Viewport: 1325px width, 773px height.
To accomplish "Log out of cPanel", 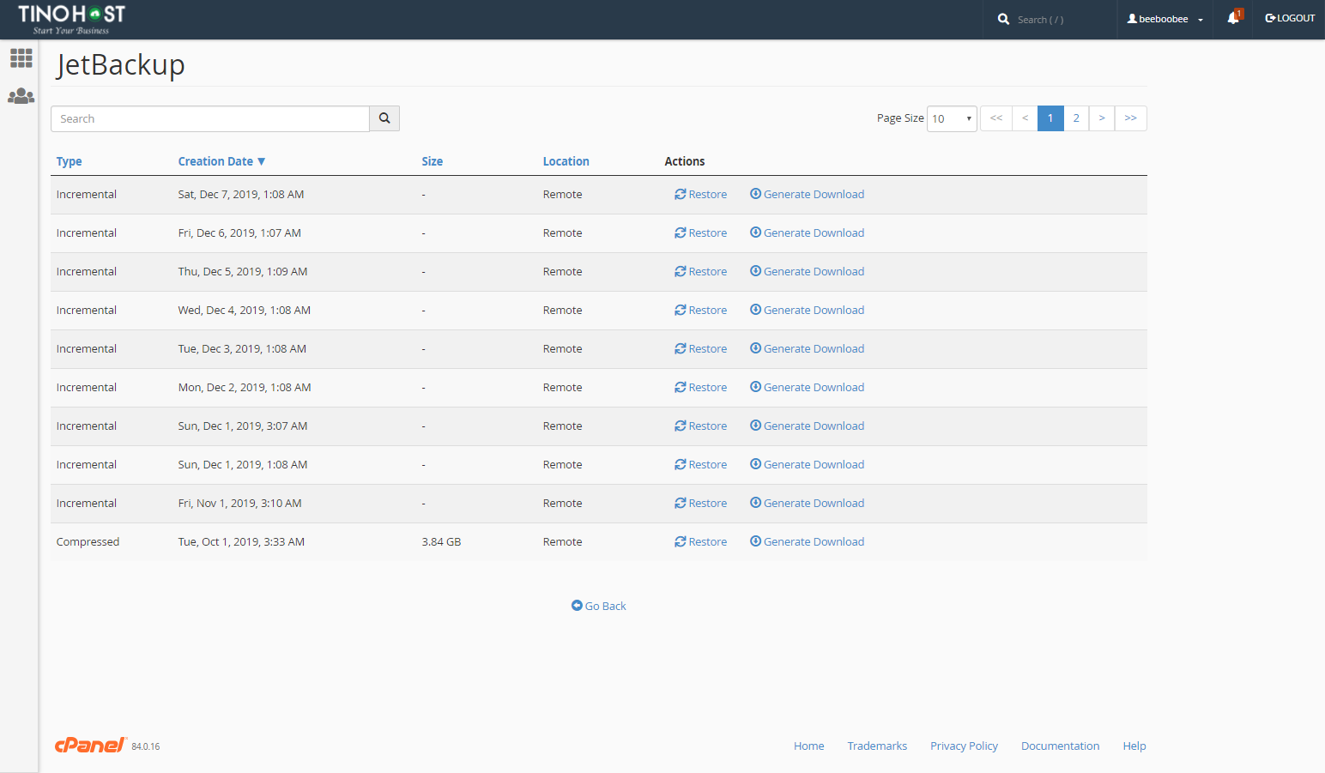I will (1290, 18).
